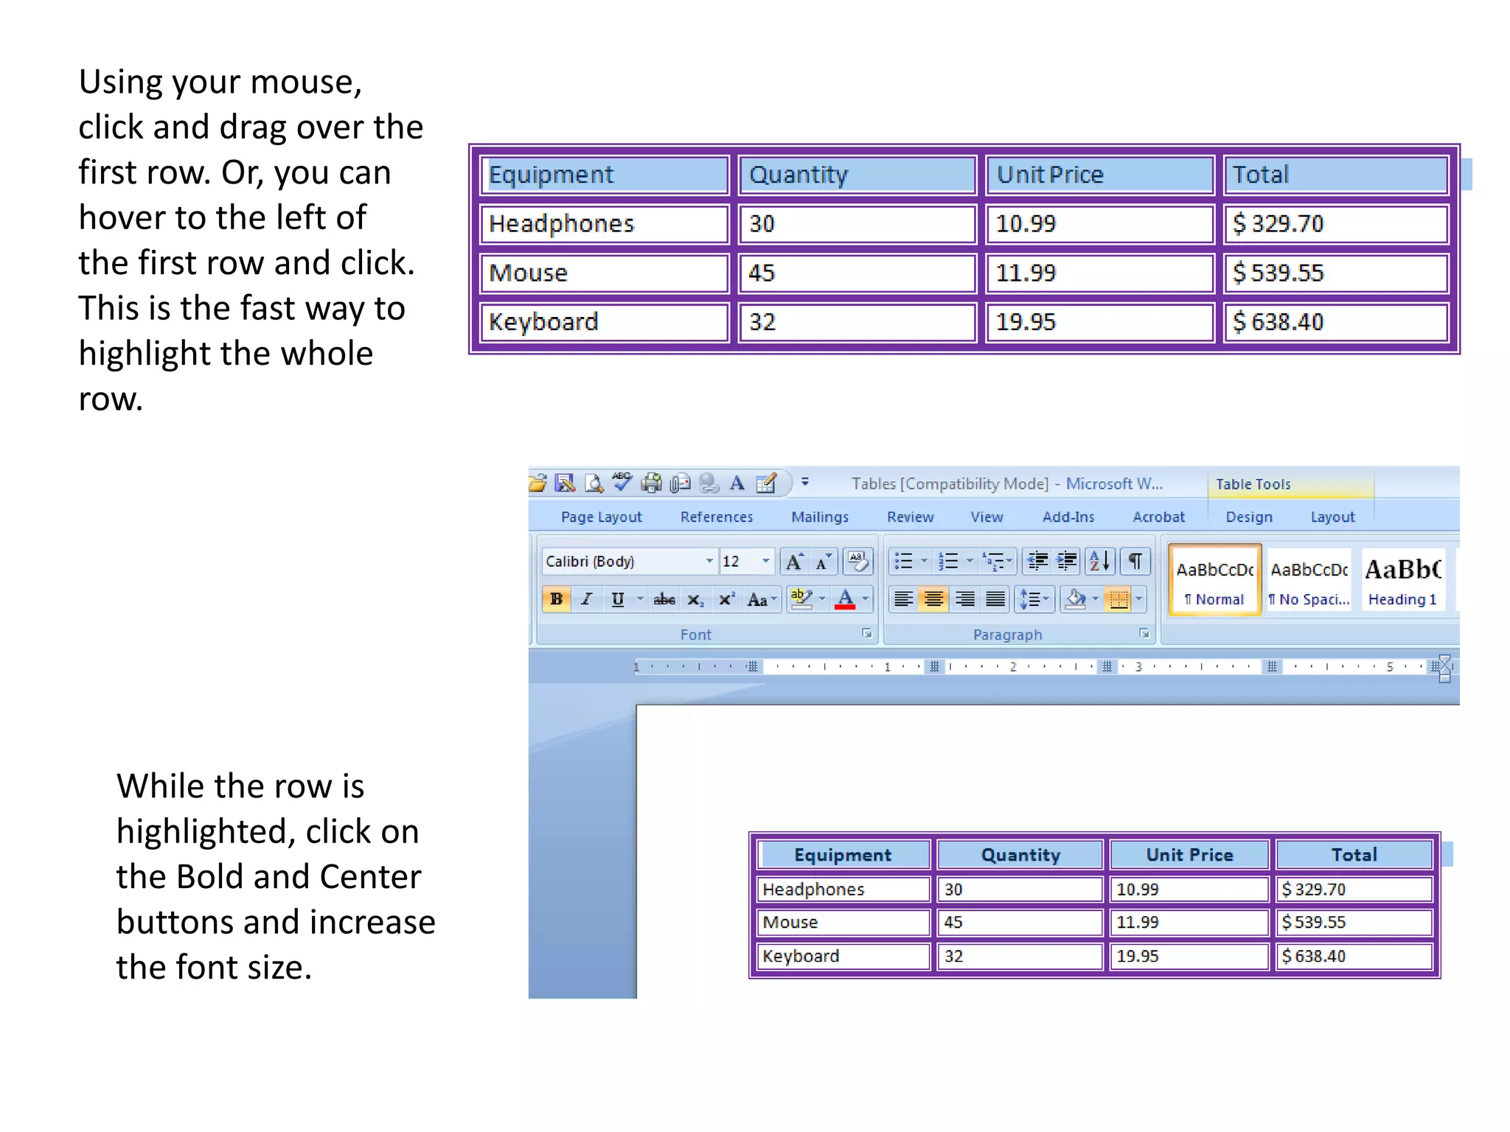Open the Add-Ins tab

click(1068, 517)
